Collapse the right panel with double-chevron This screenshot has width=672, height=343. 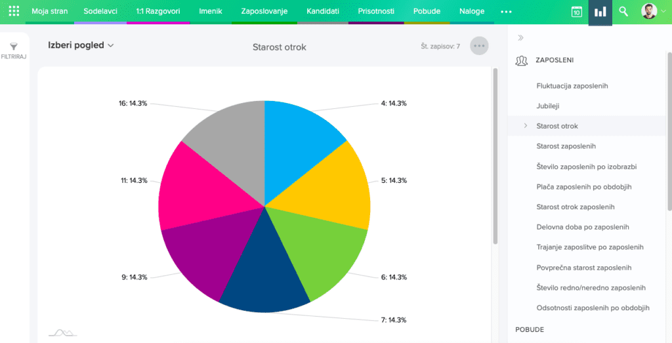[520, 38]
